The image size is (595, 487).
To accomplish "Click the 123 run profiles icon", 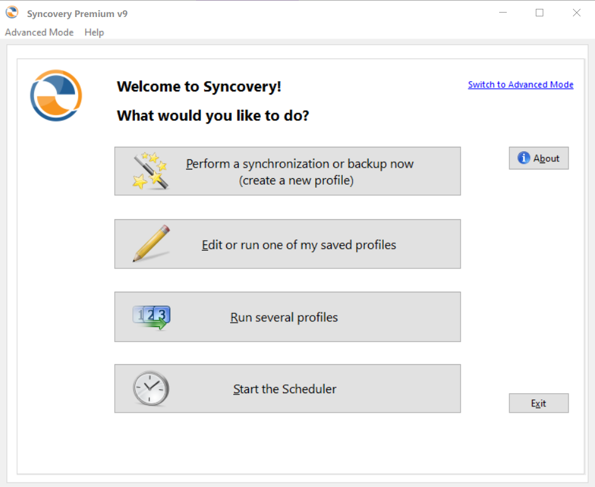I will 151,317.
